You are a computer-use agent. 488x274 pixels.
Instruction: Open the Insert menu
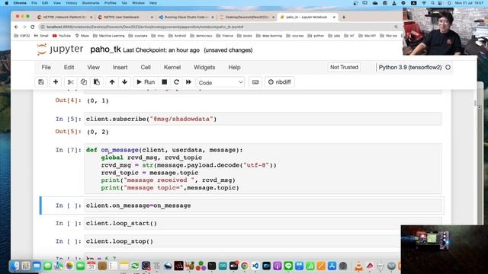coord(120,68)
